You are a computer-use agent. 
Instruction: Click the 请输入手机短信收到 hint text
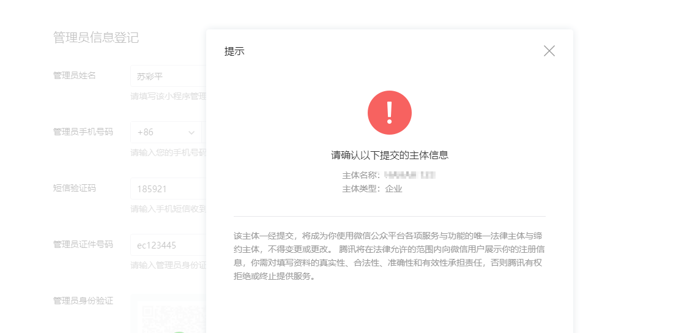[168, 209]
